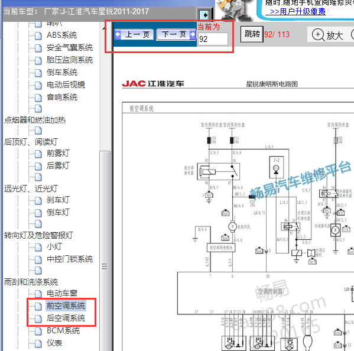This screenshot has height=351, width=354.
Task: Click the page icon next to 安全气囊系统
Action: (38, 48)
